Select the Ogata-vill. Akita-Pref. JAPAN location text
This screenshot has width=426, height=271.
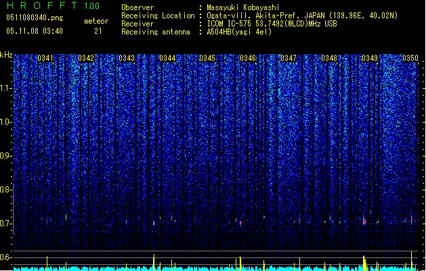point(302,16)
